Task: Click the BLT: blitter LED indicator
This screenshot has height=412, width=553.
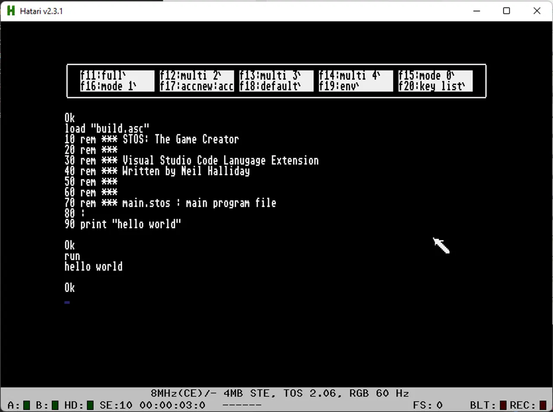Action: click(x=503, y=405)
